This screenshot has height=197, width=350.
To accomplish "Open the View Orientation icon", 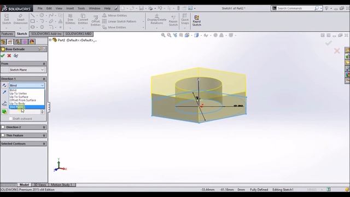I will point(187,35).
